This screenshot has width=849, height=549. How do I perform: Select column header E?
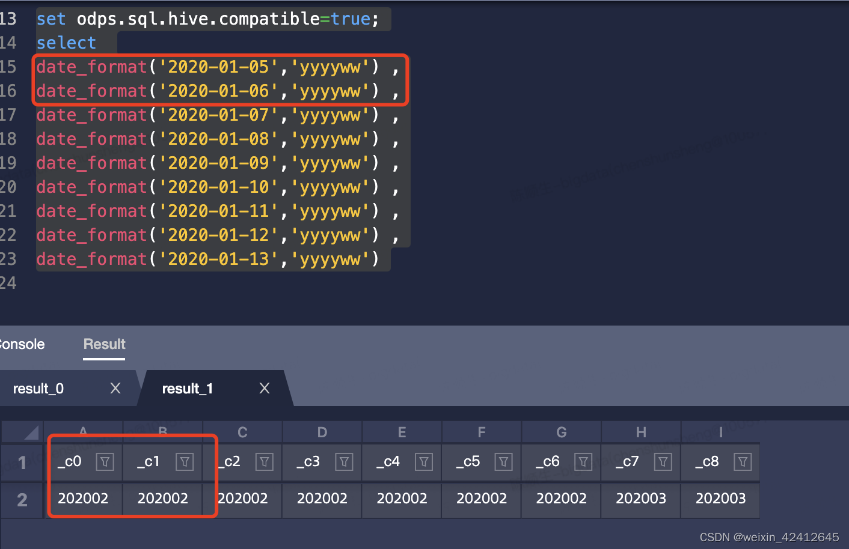402,432
